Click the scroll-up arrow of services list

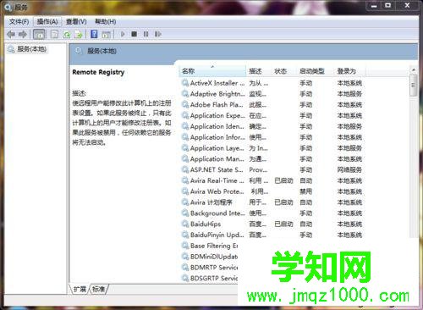pyautogui.click(x=414, y=69)
